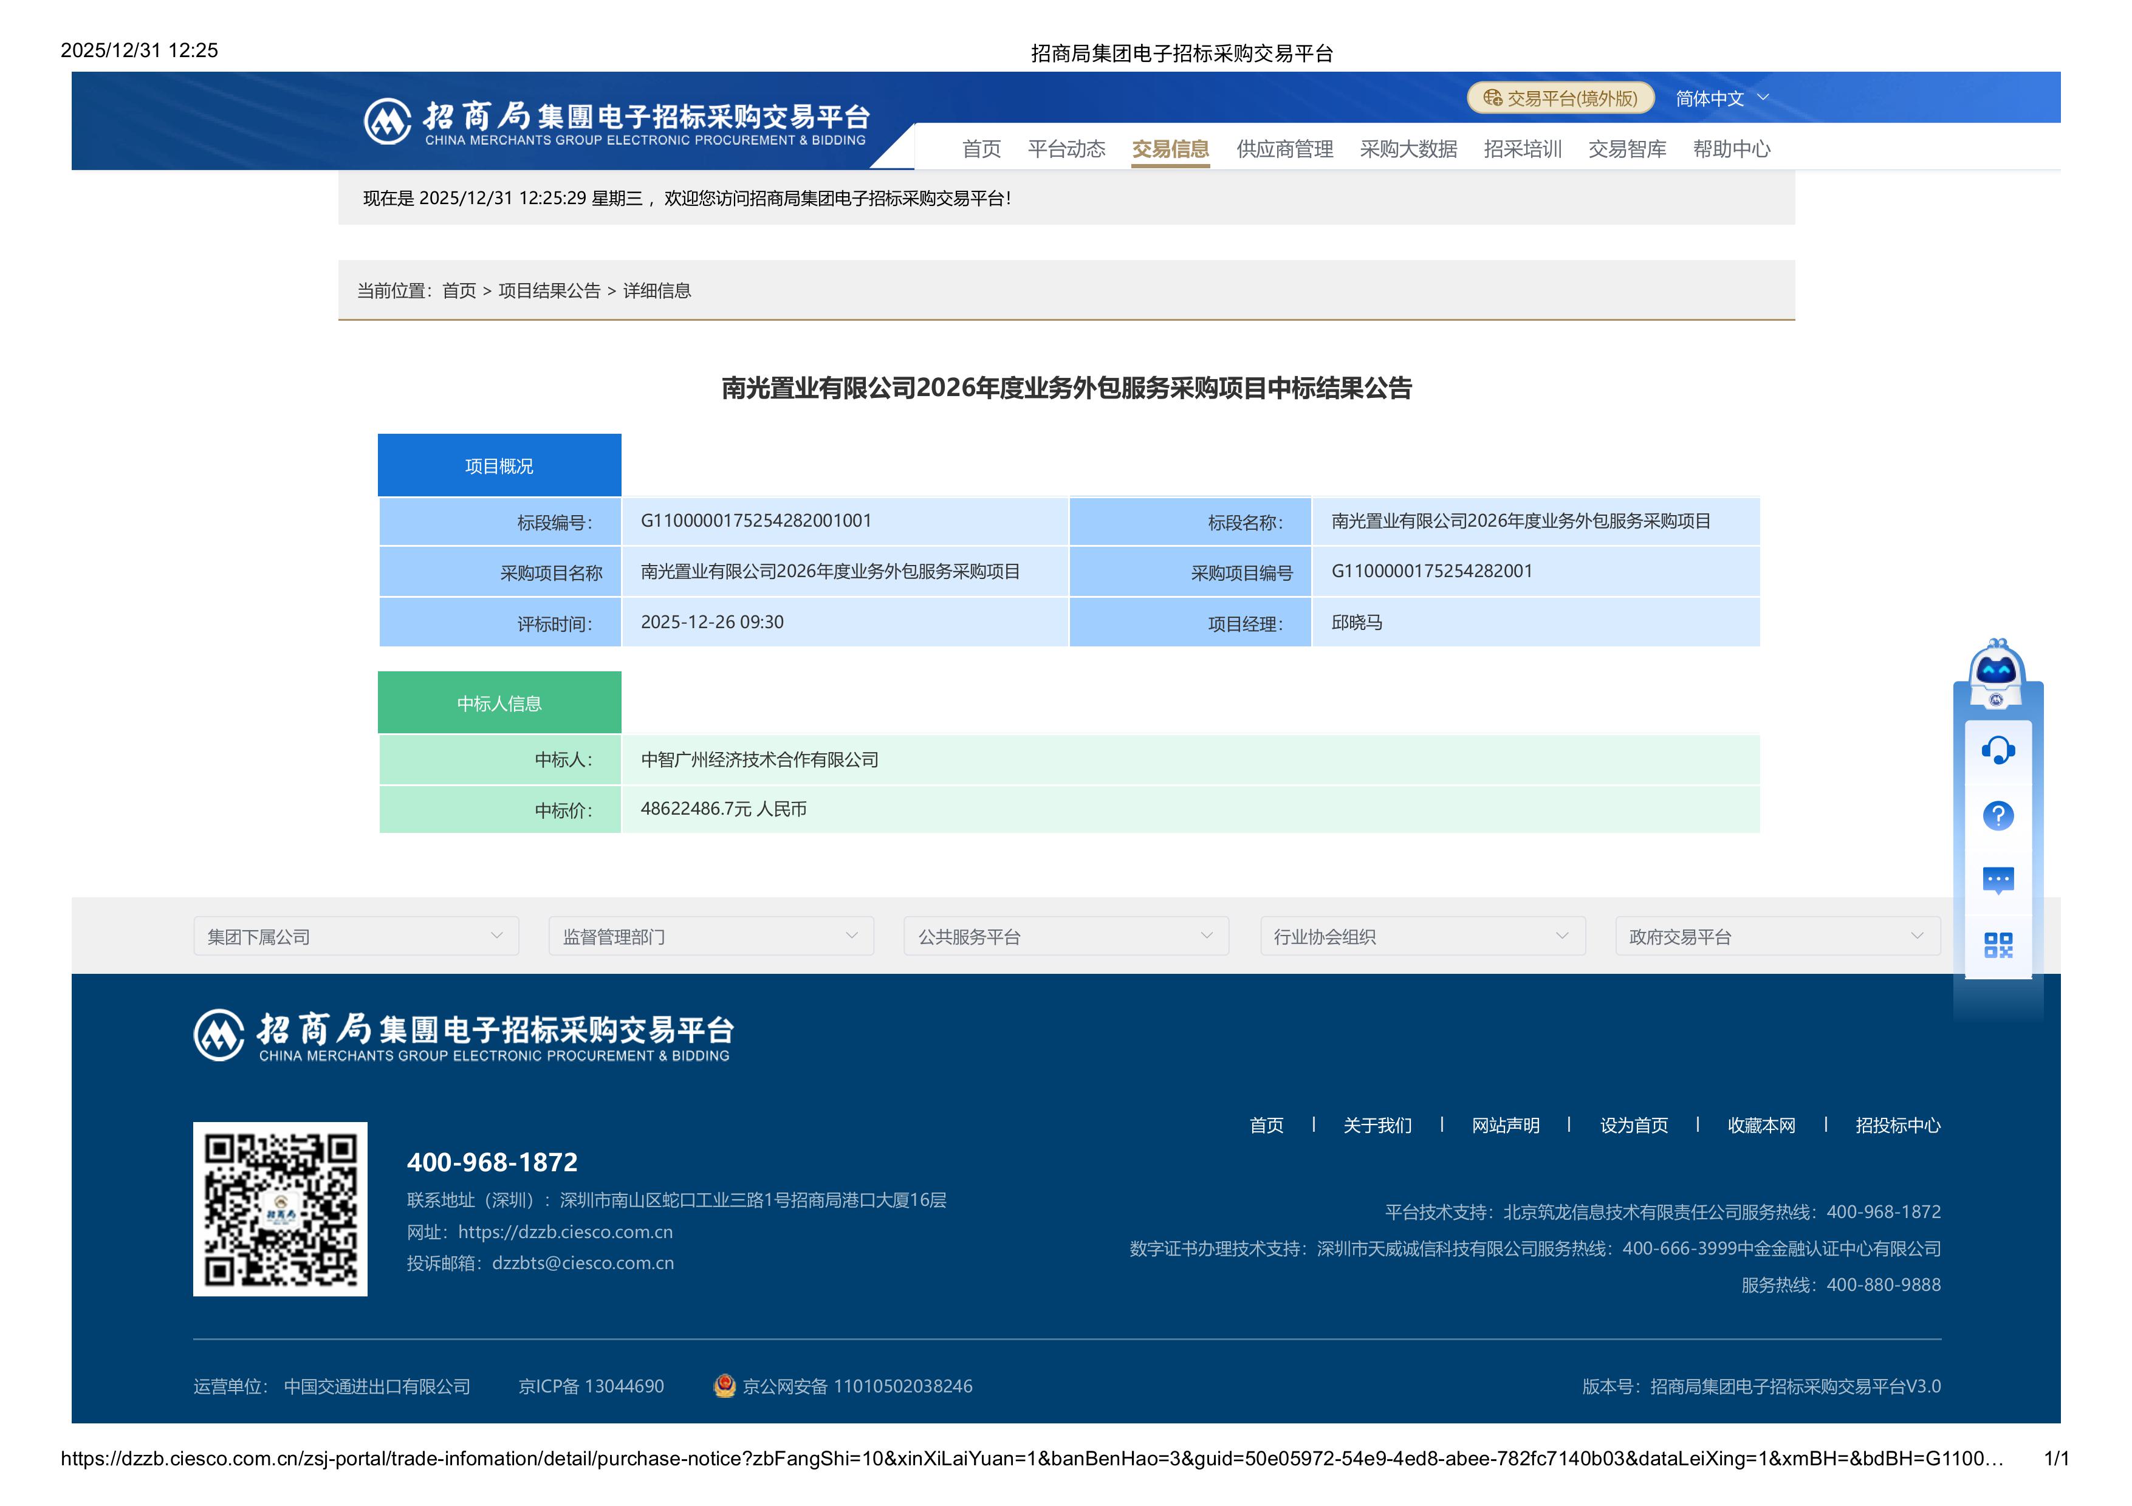
Task: Expand the 集团下属公司 dropdown
Action: tap(355, 937)
